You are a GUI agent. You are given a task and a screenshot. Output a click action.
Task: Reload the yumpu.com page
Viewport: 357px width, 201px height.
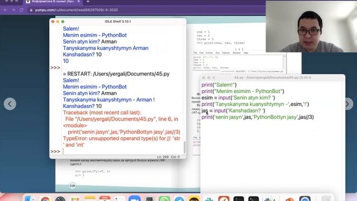pos(21,10)
